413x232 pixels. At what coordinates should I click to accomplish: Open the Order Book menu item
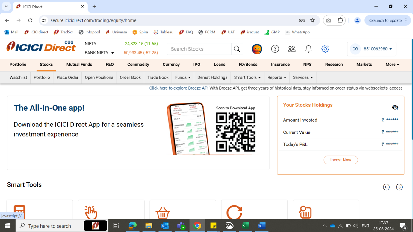(x=130, y=77)
